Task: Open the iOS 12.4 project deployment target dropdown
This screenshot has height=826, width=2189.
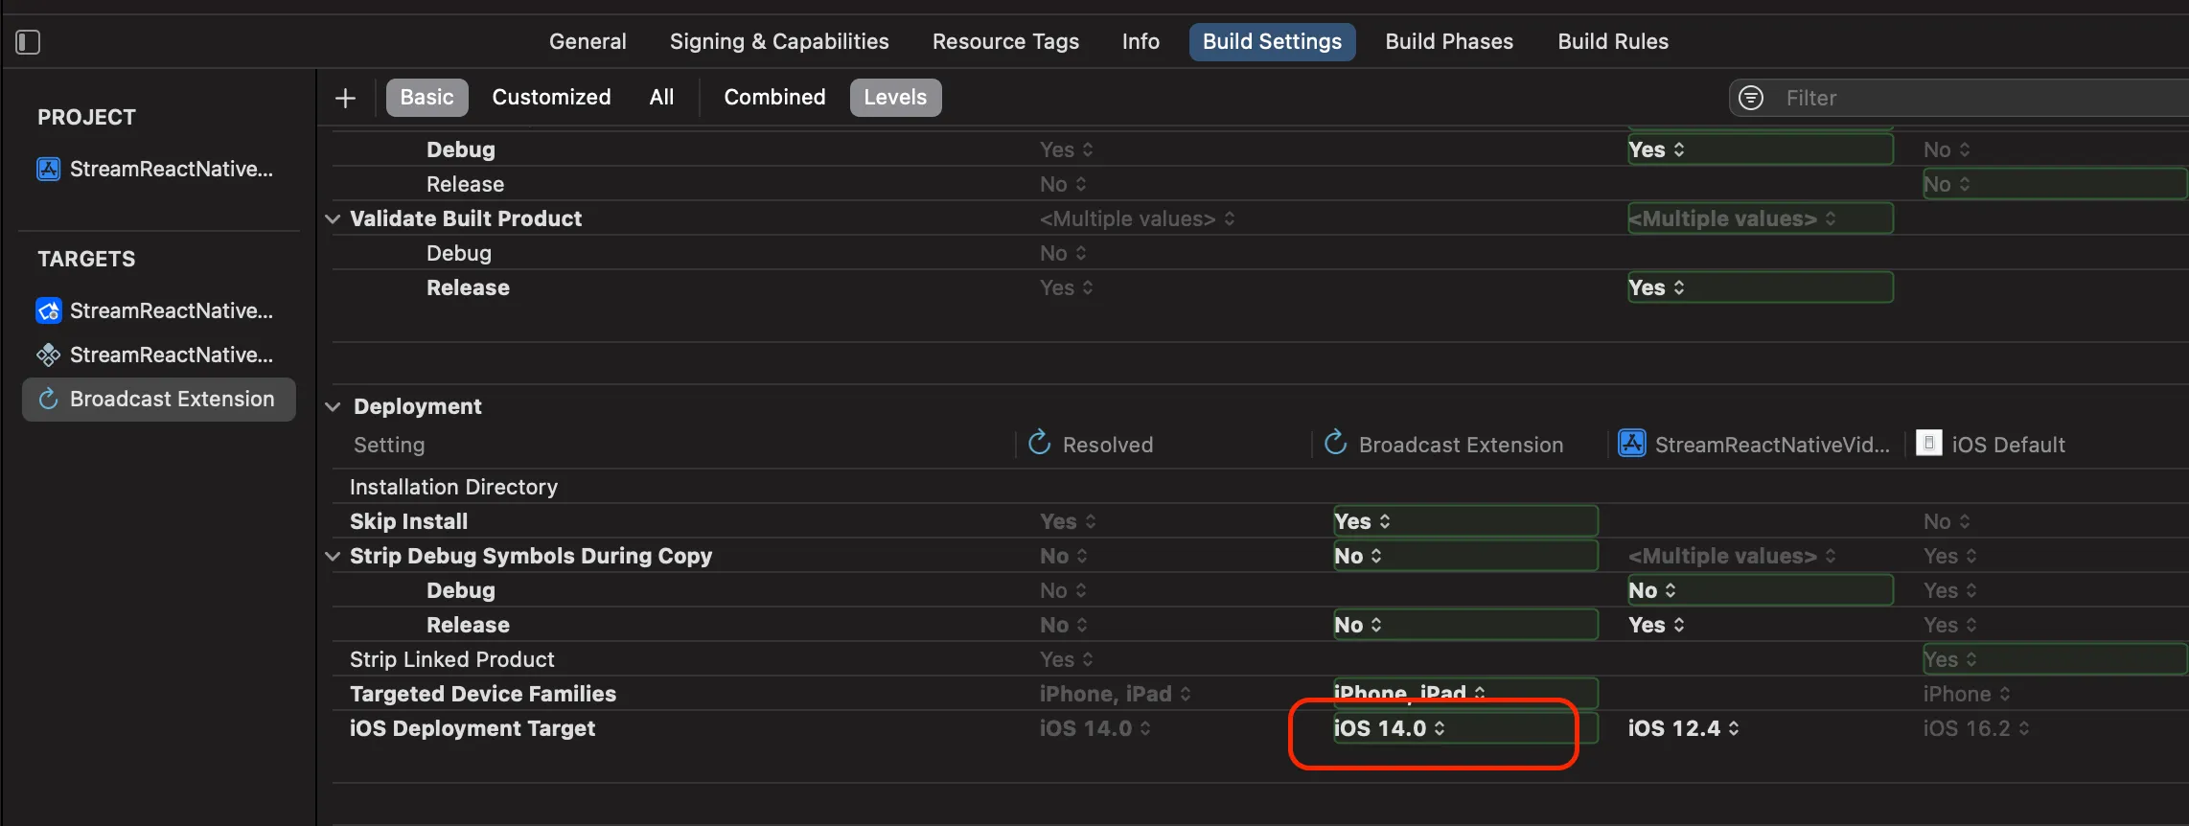Action: click(1683, 729)
